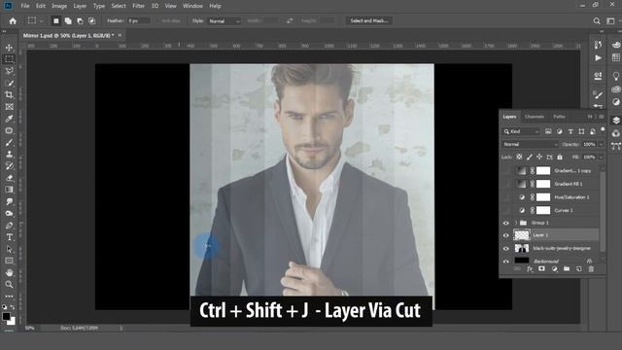622x350 pixels.
Task: Select the Dodge tool
Action: pyautogui.click(x=9, y=214)
